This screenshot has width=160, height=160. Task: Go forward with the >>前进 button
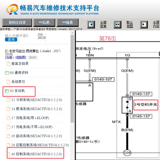pos(67,22)
